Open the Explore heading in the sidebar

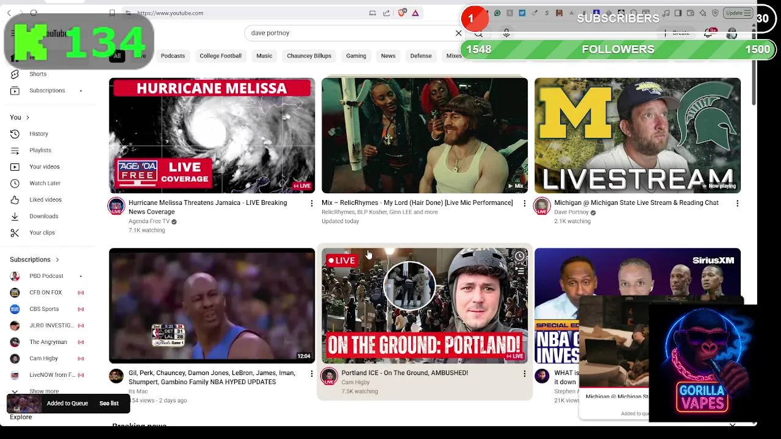(21, 417)
